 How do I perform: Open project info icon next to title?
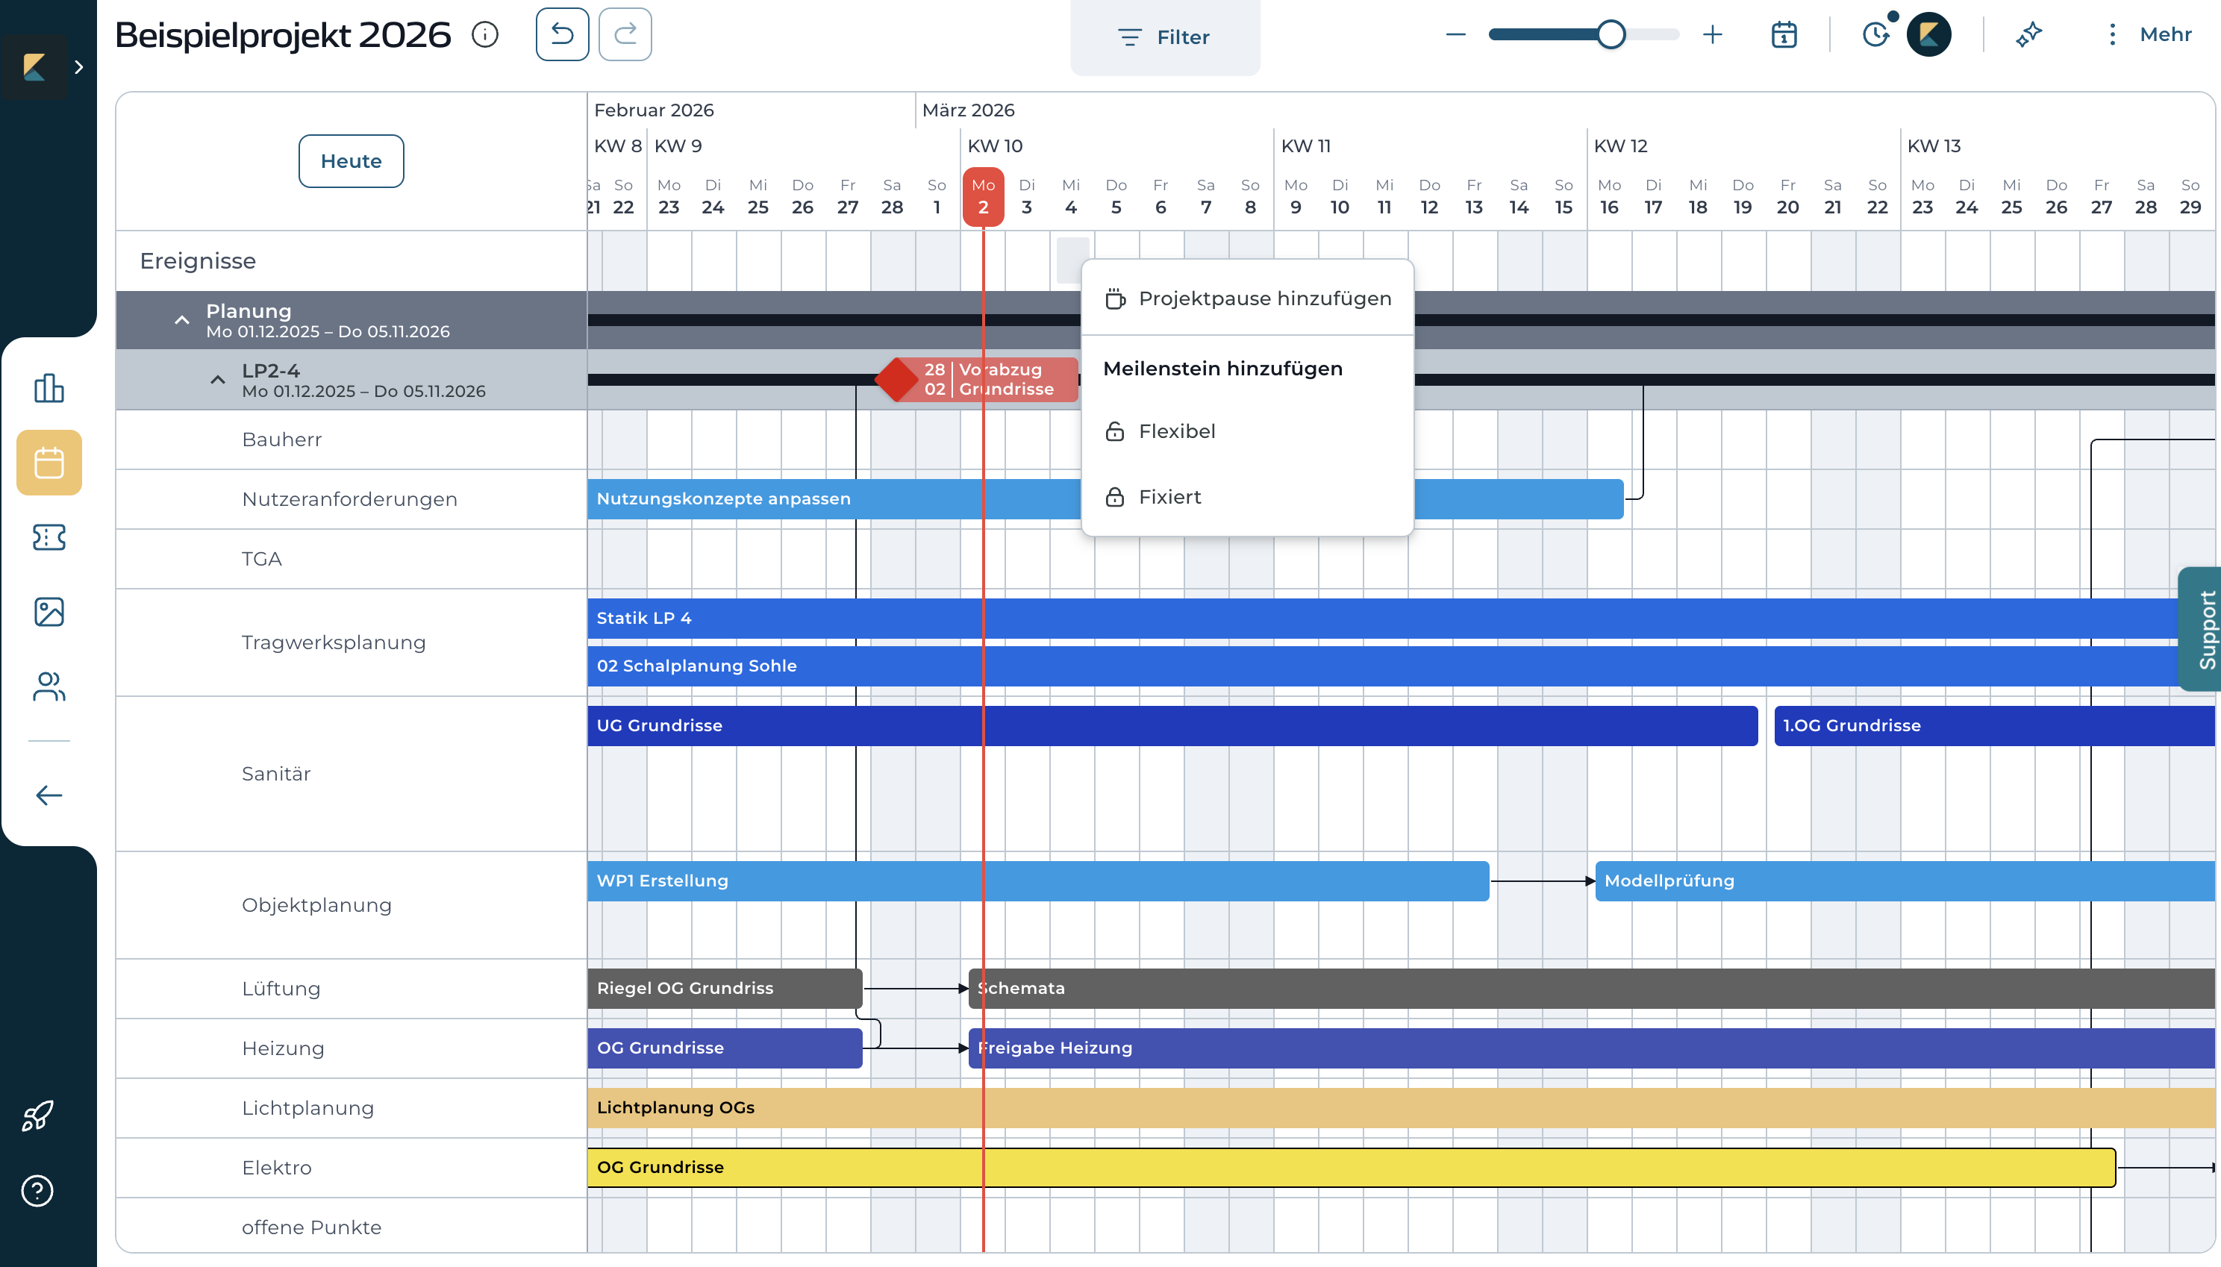click(485, 35)
